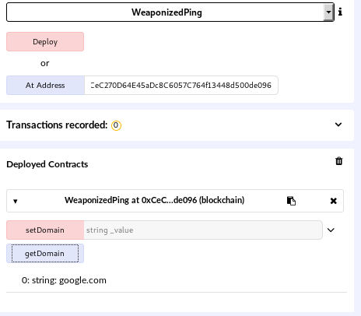Remove the WeaponizedPing deployed instance
This screenshot has height=316, width=361.
click(334, 201)
